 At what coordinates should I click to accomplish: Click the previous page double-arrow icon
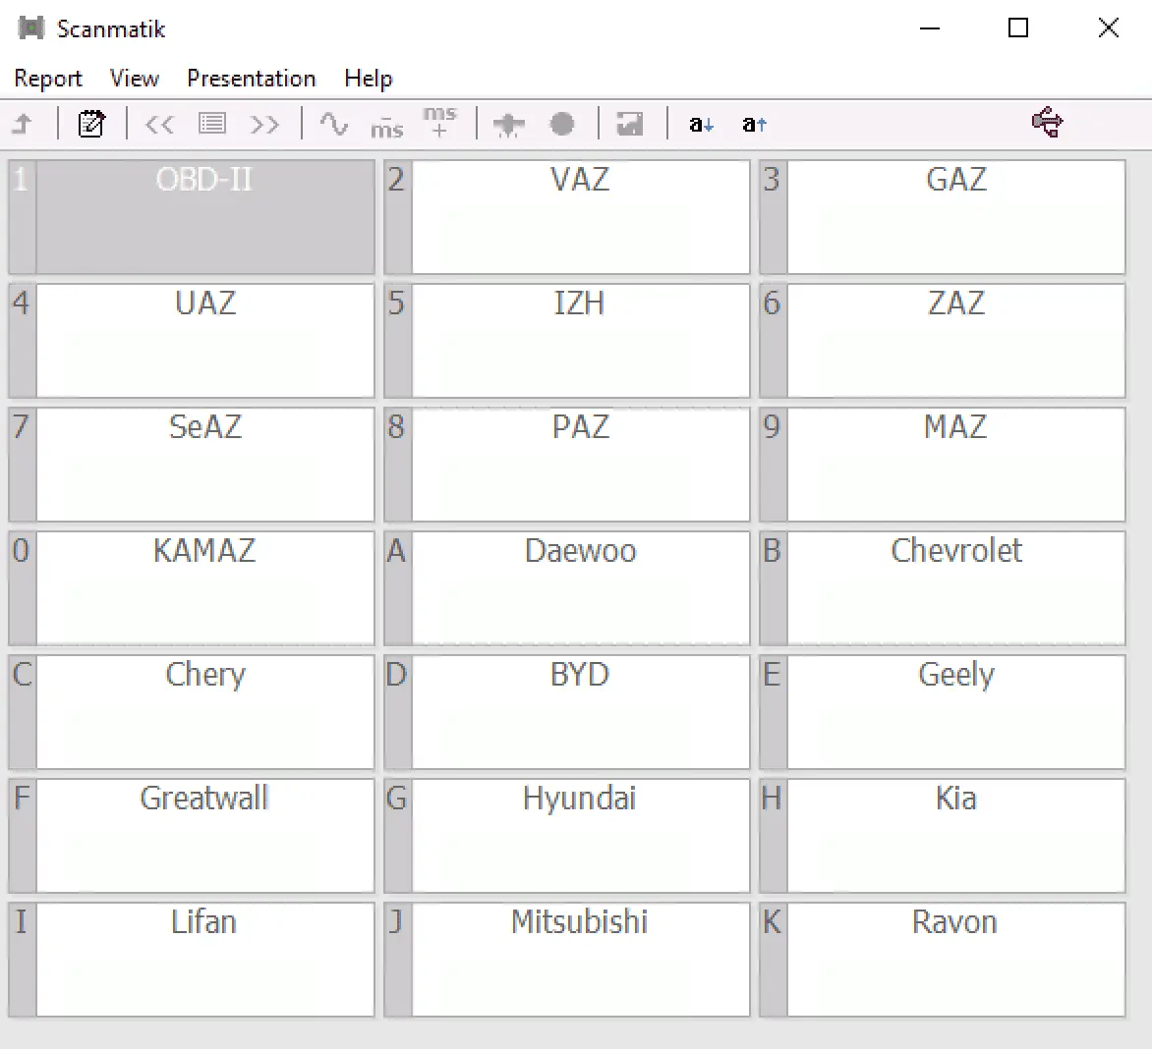[x=159, y=124]
